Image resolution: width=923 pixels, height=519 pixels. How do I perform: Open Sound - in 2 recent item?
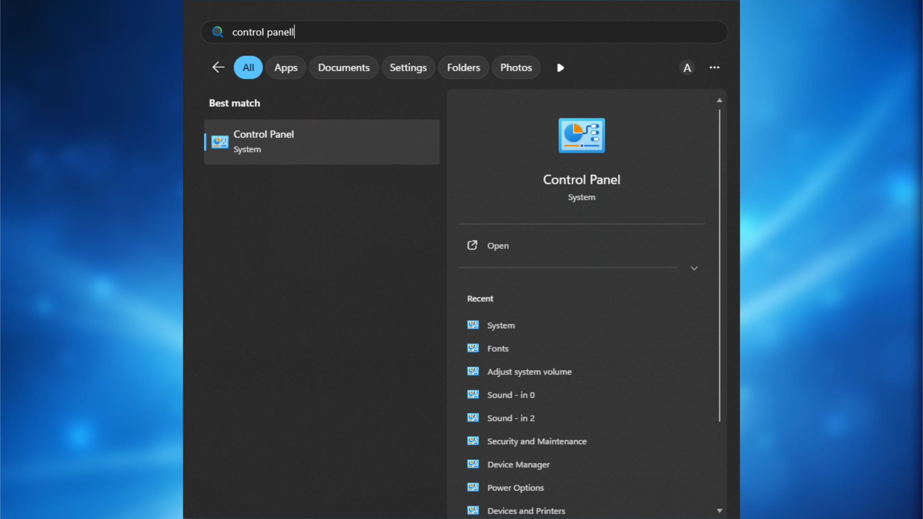[511, 418]
